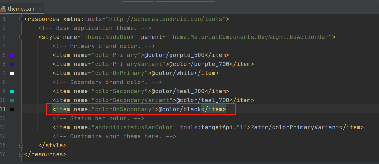Click the @color/teal_700 value
Screen dimensions: 379x164
[203, 101]
